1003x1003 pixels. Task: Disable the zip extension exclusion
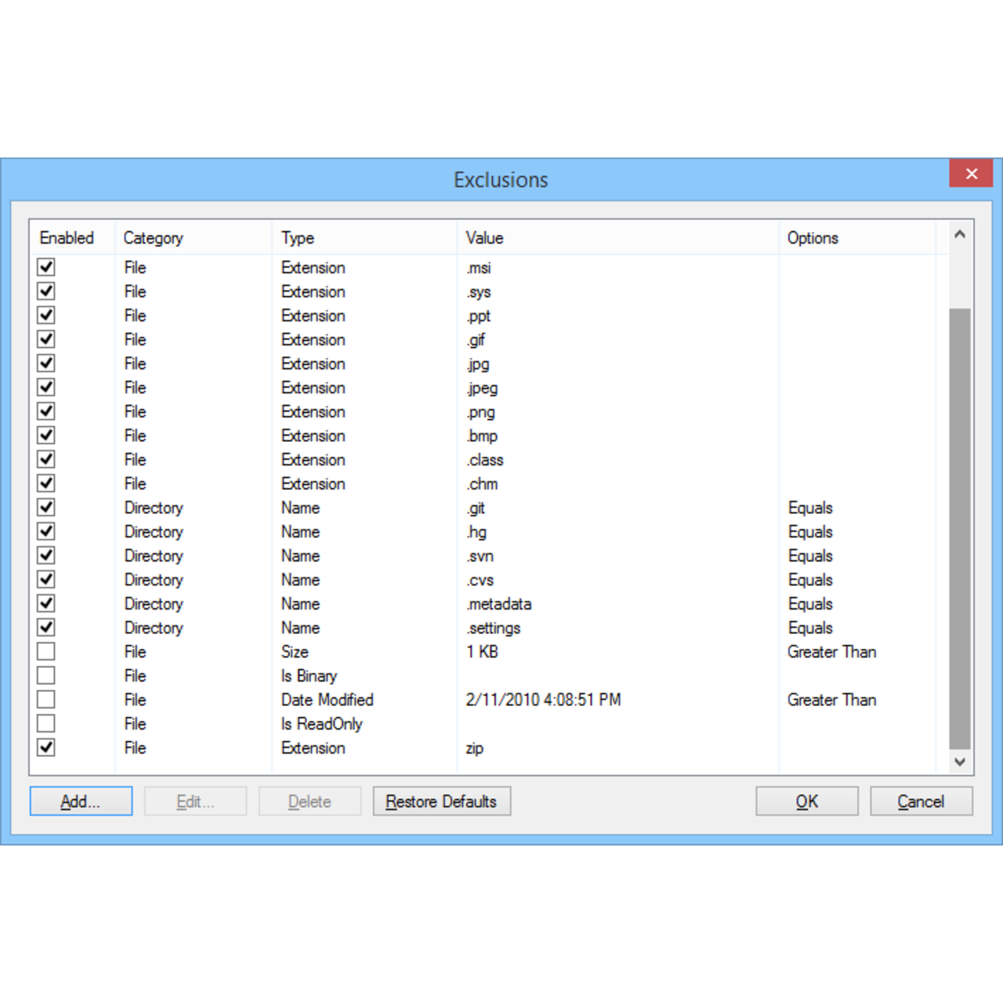coord(45,747)
